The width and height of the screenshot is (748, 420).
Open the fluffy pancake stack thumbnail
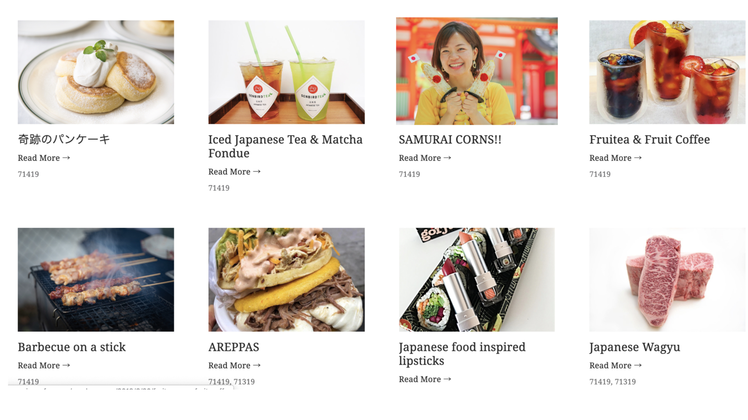click(96, 72)
